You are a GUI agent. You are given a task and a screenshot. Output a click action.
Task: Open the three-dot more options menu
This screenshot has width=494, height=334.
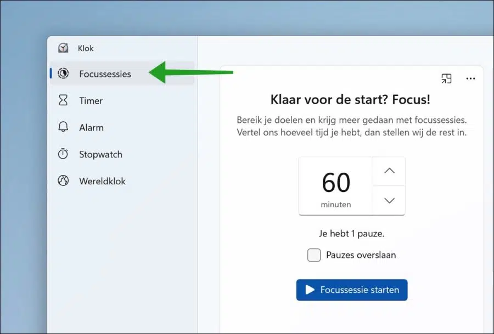[470, 78]
